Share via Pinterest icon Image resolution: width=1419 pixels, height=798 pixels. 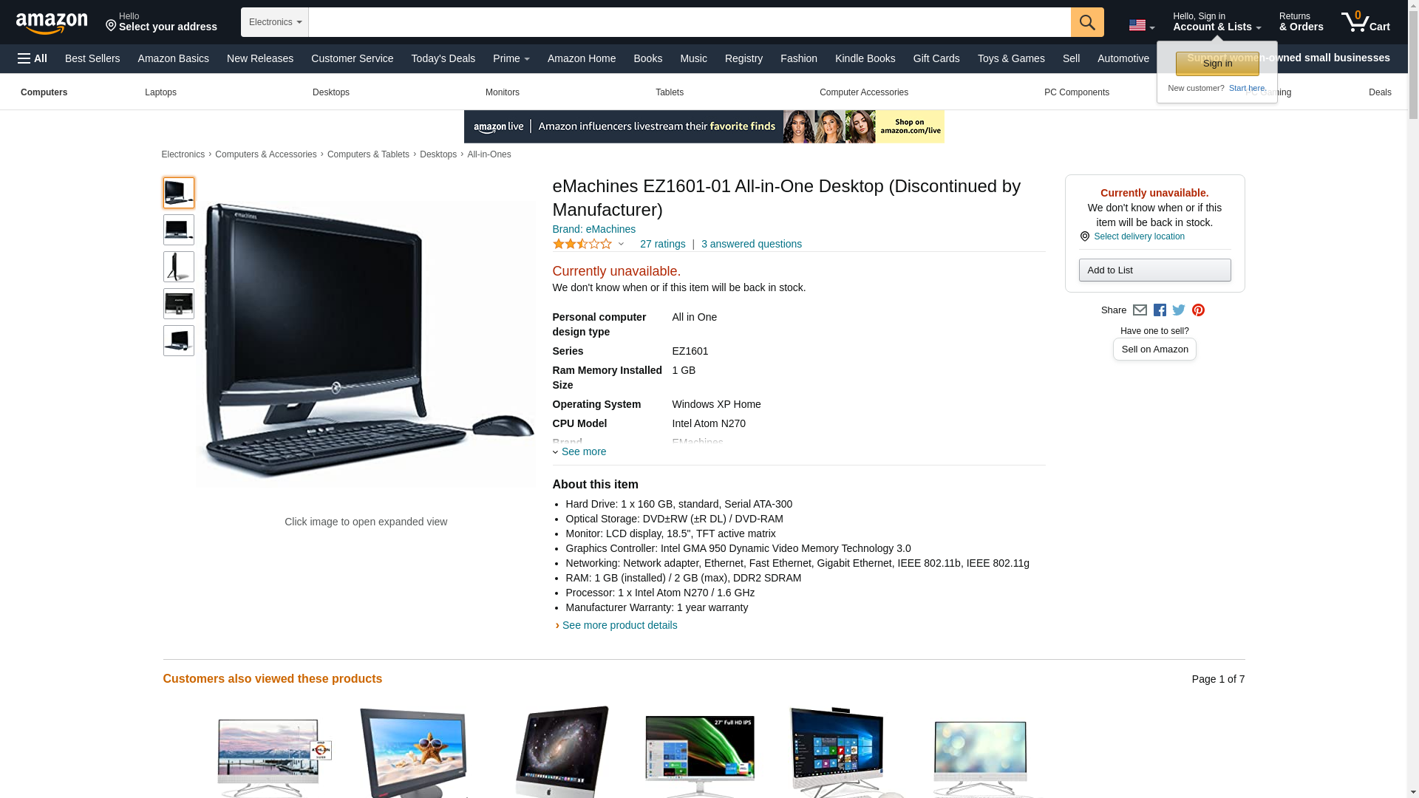[1198, 310]
